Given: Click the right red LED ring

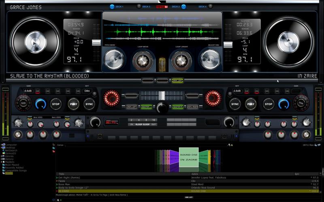Looking at the screenshot, I should point(213,98).
